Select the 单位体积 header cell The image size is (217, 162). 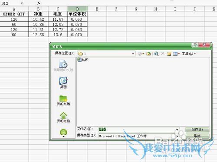tap(77, 14)
